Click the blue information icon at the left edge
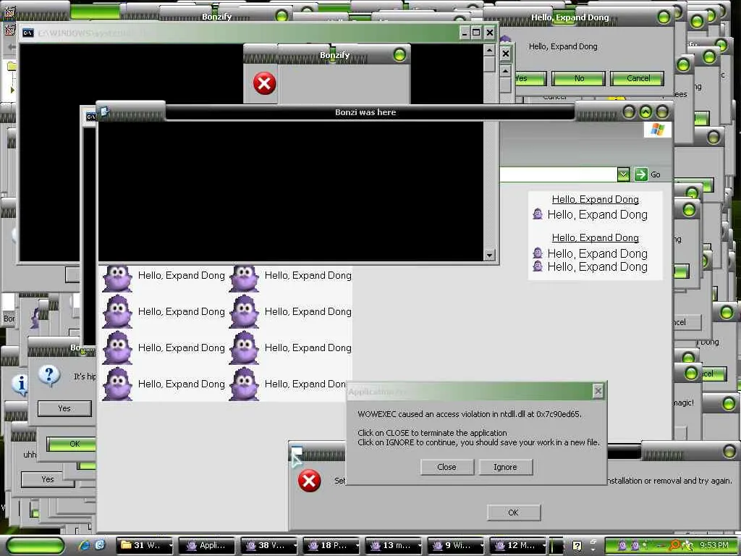 point(20,384)
